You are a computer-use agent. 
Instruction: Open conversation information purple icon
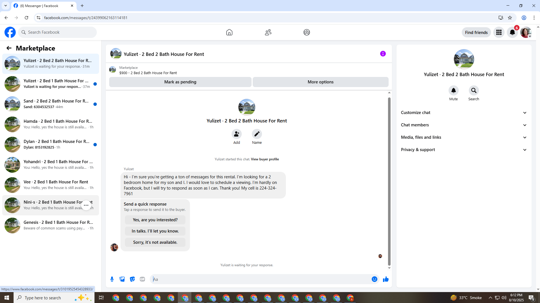point(383,54)
